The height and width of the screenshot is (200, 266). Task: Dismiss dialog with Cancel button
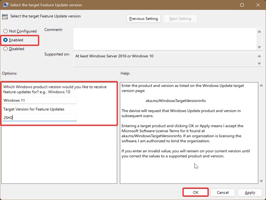222,192
